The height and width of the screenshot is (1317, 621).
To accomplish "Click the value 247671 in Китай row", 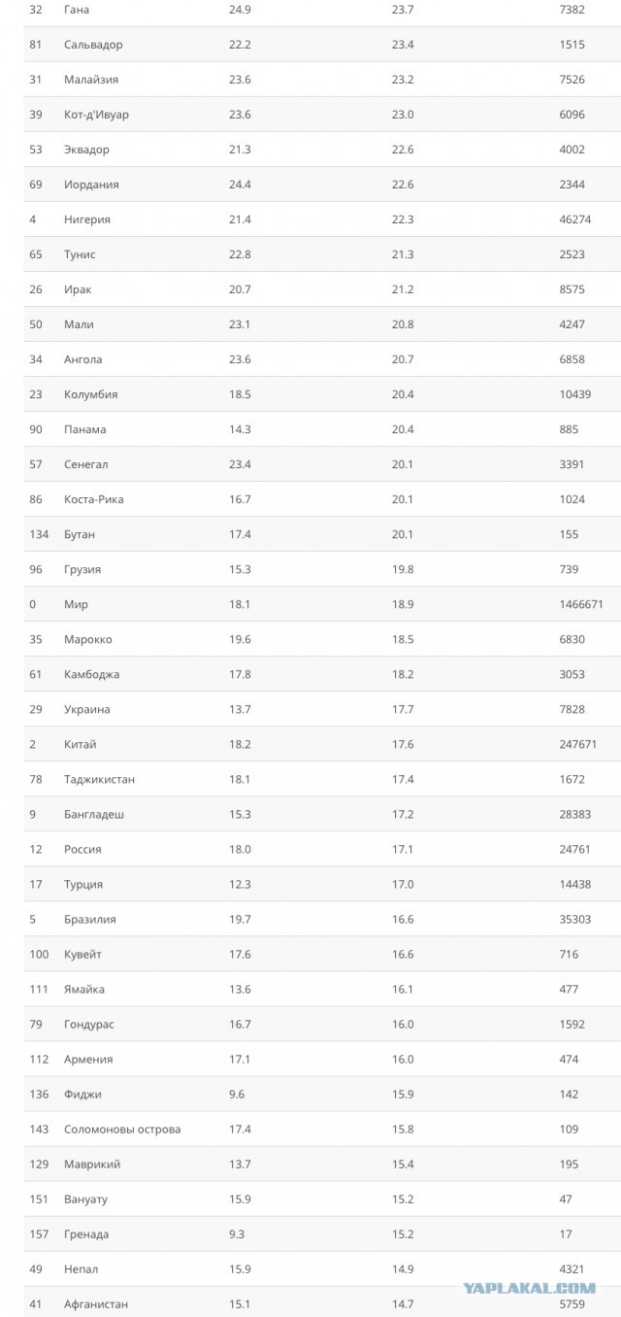I will [578, 744].
